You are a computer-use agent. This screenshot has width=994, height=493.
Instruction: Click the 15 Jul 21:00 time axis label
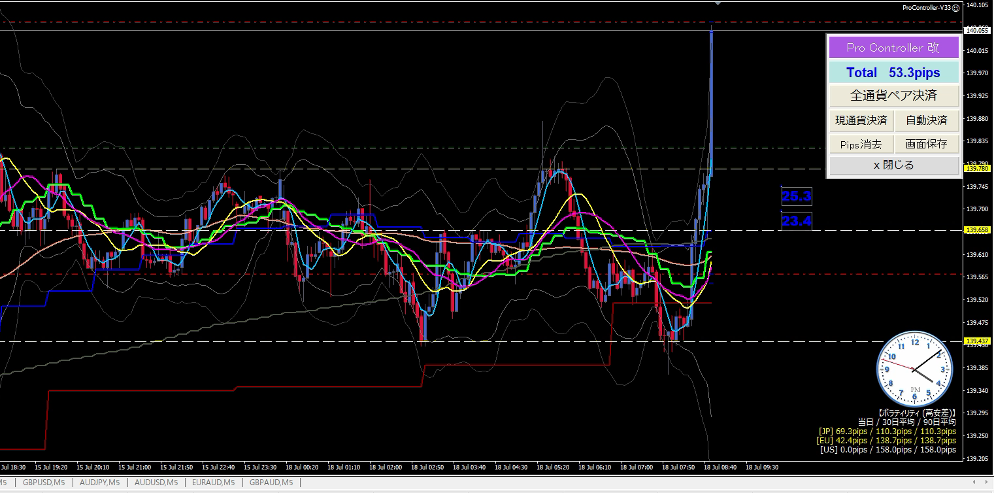135,467
